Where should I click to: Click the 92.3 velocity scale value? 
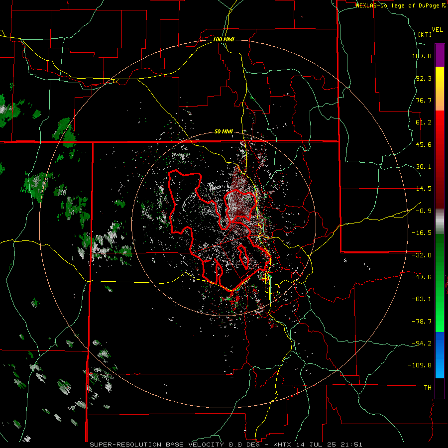[424, 78]
